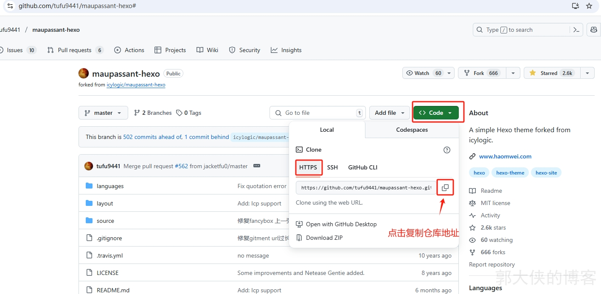Select the GitHub CLI clone option
Image resolution: width=601 pixels, height=294 pixels.
point(362,167)
